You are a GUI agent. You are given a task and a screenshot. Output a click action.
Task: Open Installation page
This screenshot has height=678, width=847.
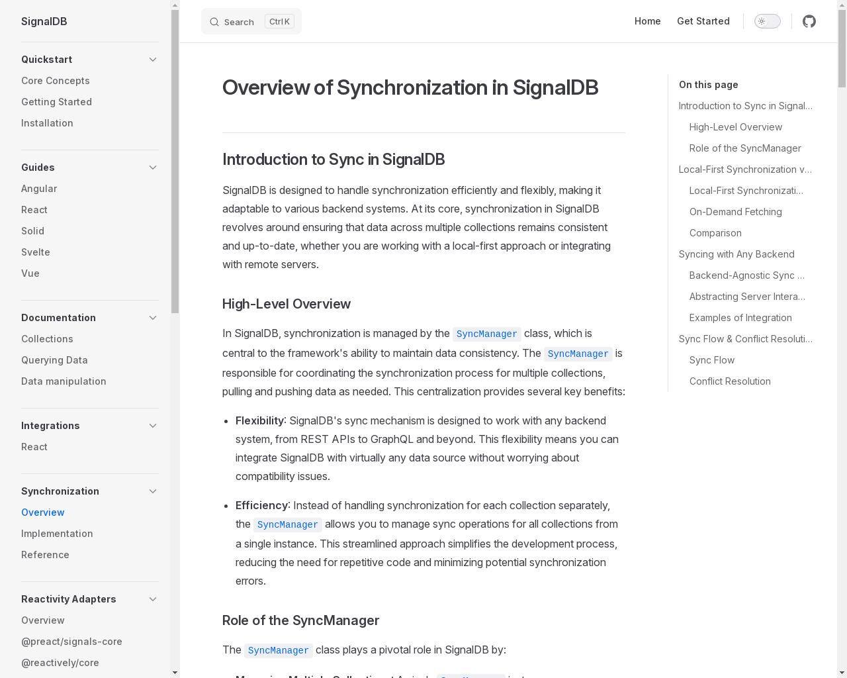47,123
